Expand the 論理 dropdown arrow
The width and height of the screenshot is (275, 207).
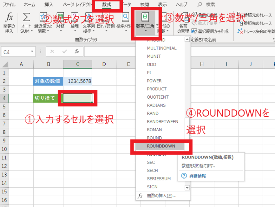[x=75, y=31]
